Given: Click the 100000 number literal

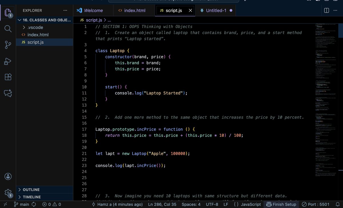Looking at the screenshot, I should (178, 153).
